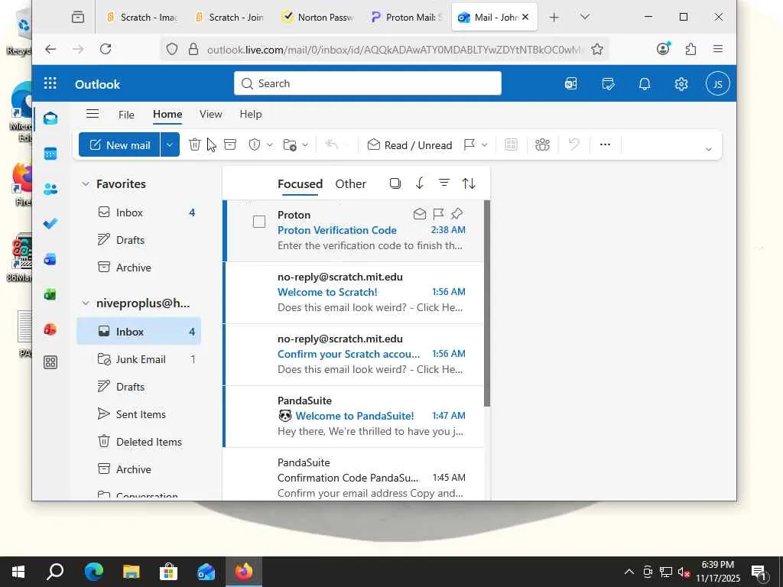
Task: Open To Do checkmark app
Action: [x=50, y=224]
